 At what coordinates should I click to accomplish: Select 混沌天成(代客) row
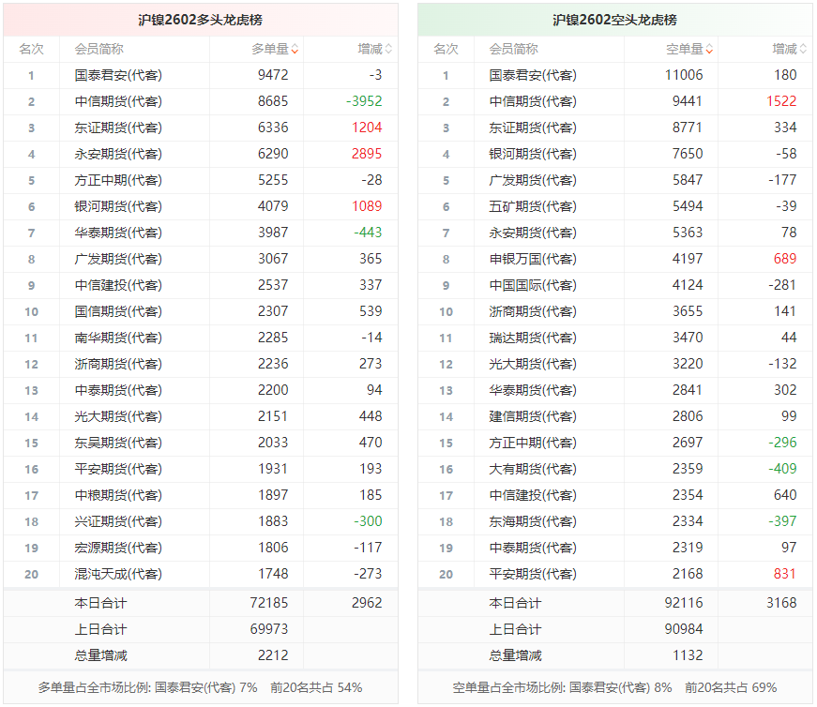tap(201, 574)
